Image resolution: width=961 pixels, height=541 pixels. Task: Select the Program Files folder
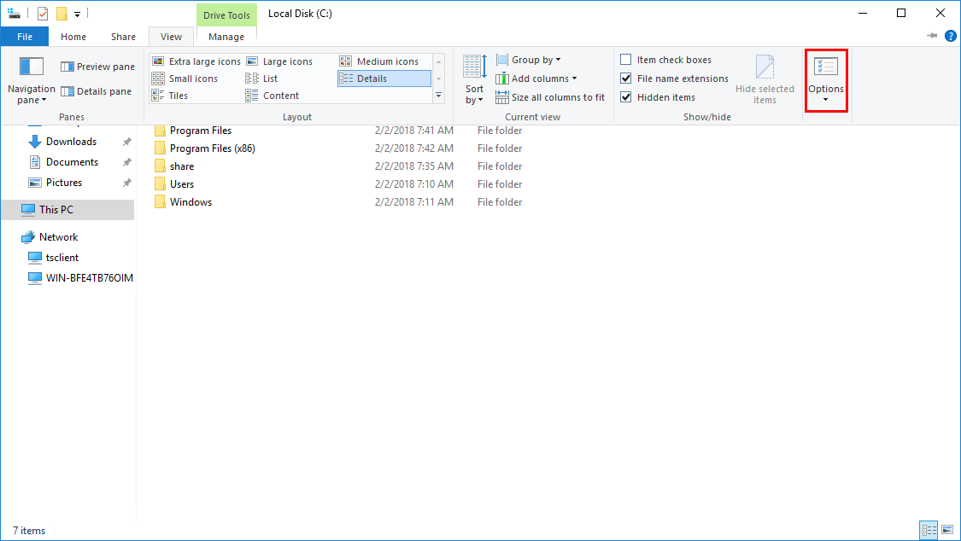(201, 131)
